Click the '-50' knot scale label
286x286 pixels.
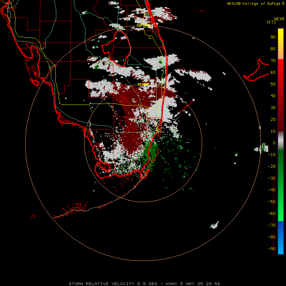[272, 202]
